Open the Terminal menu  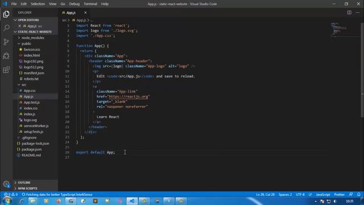click(x=90, y=4)
